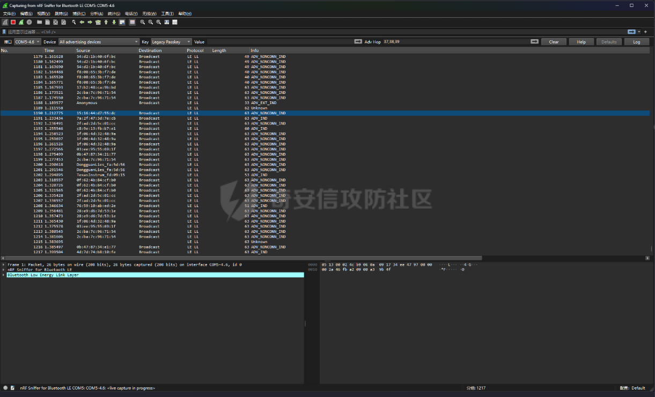Open capture options gear icon
655x397 pixels.
click(x=29, y=22)
